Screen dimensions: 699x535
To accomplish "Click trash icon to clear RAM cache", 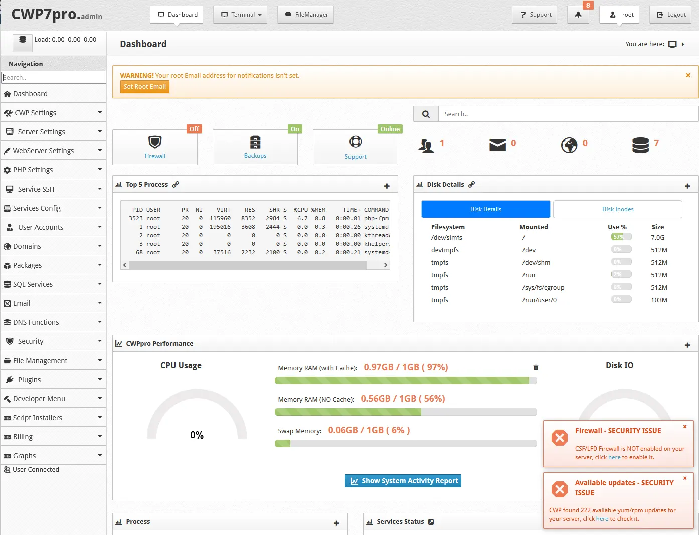I will tap(536, 367).
